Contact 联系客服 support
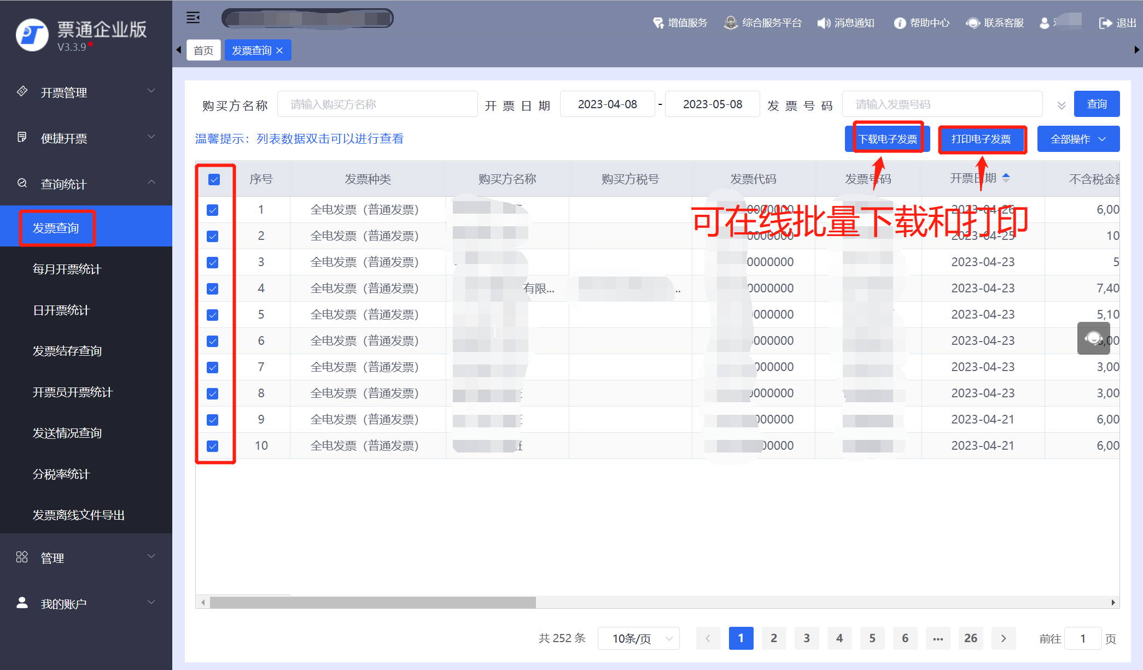Image resolution: width=1143 pixels, height=670 pixels. click(995, 23)
